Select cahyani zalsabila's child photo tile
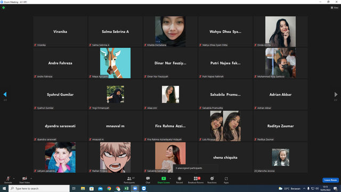Screen dimensions: 341x192 click(60, 157)
